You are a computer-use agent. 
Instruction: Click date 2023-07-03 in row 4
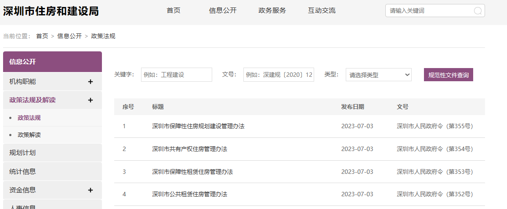[357, 195]
